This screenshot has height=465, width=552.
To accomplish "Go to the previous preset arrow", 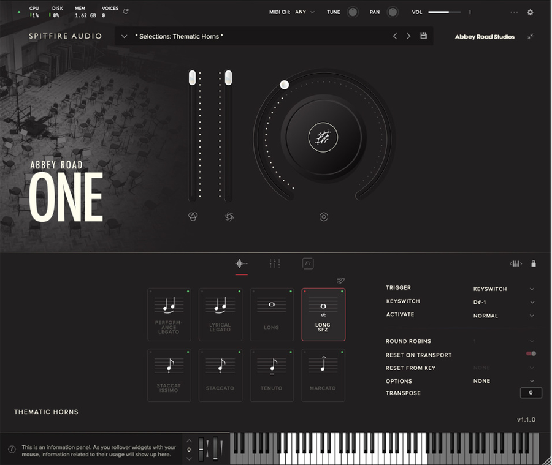I will [395, 36].
